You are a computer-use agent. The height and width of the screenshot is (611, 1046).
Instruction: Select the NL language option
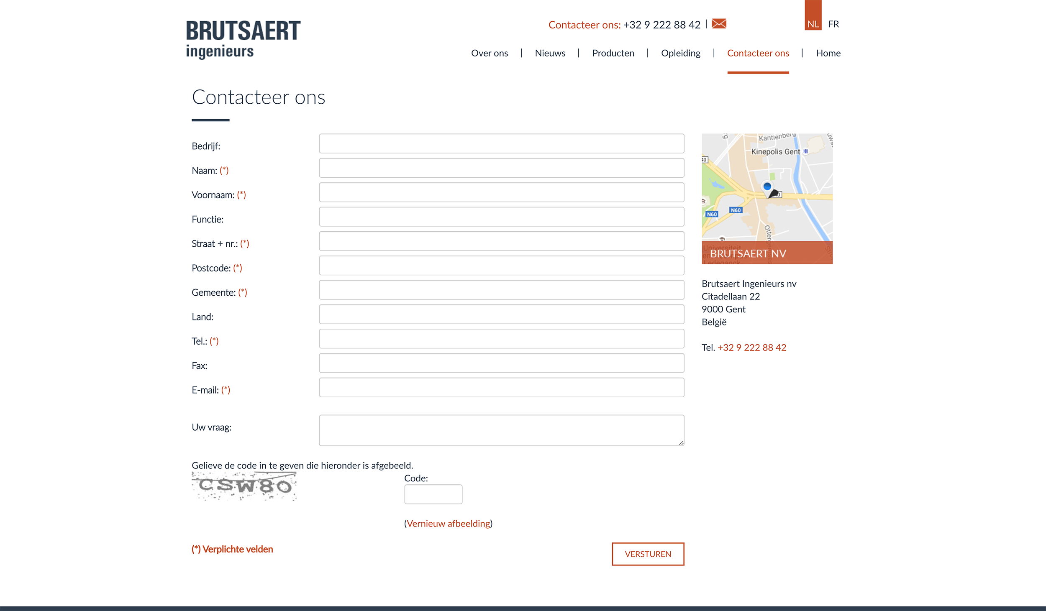tap(813, 24)
